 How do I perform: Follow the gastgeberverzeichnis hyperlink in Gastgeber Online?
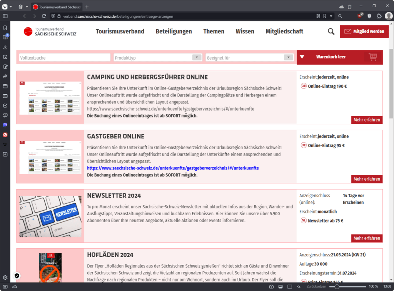coord(173,168)
